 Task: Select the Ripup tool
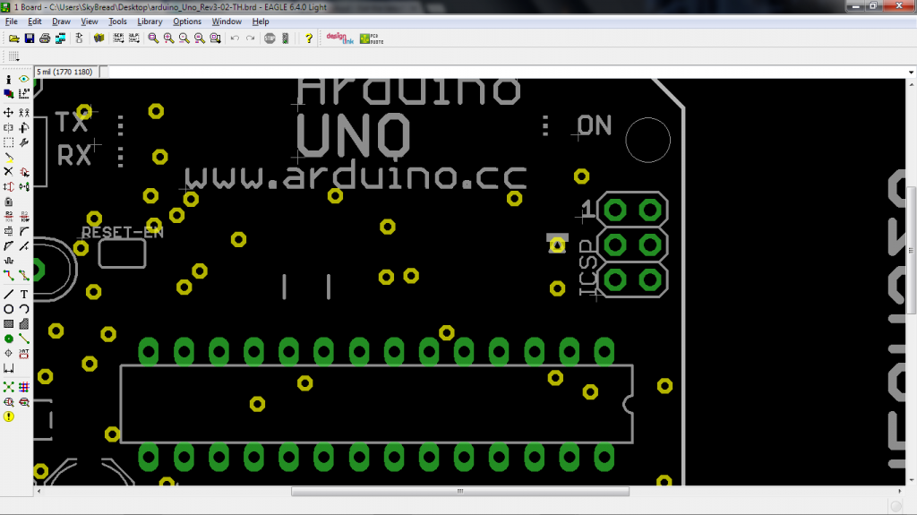click(24, 276)
